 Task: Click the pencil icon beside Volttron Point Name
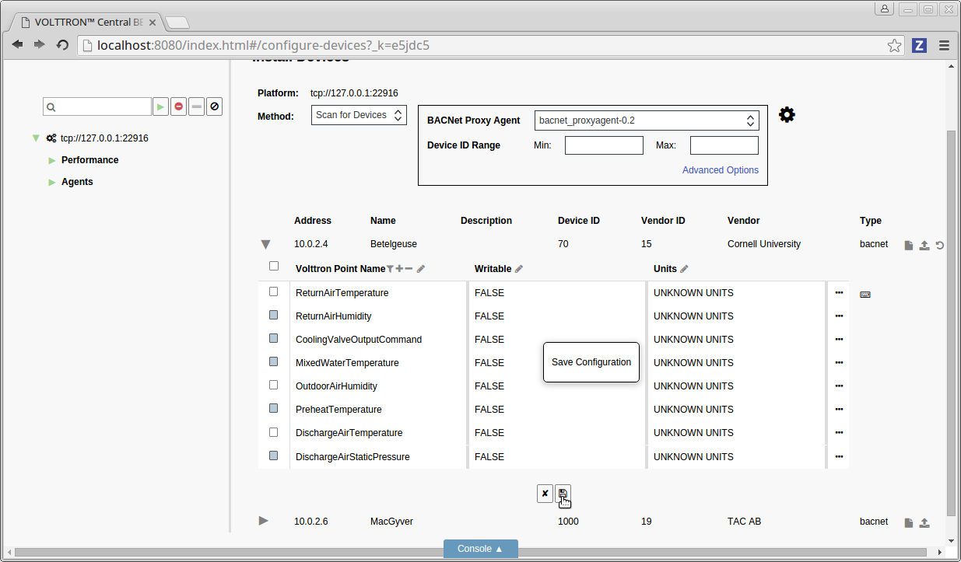tap(421, 269)
